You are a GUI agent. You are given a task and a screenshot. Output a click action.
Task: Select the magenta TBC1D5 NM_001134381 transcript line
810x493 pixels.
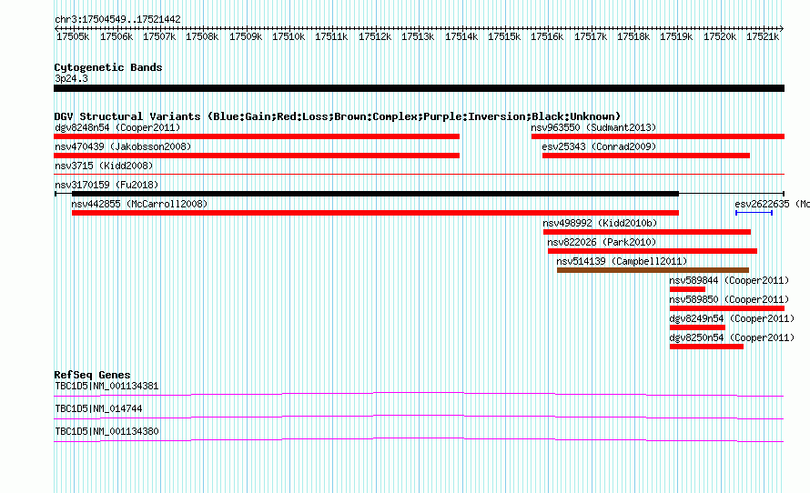pyautogui.click(x=419, y=395)
